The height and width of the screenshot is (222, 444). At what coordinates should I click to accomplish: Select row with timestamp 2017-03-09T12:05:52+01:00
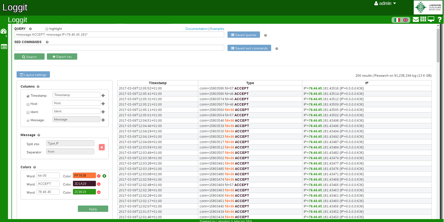pos(275,88)
